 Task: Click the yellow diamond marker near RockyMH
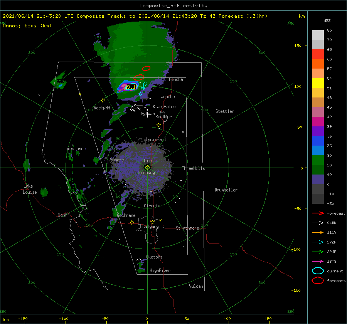(x=103, y=101)
